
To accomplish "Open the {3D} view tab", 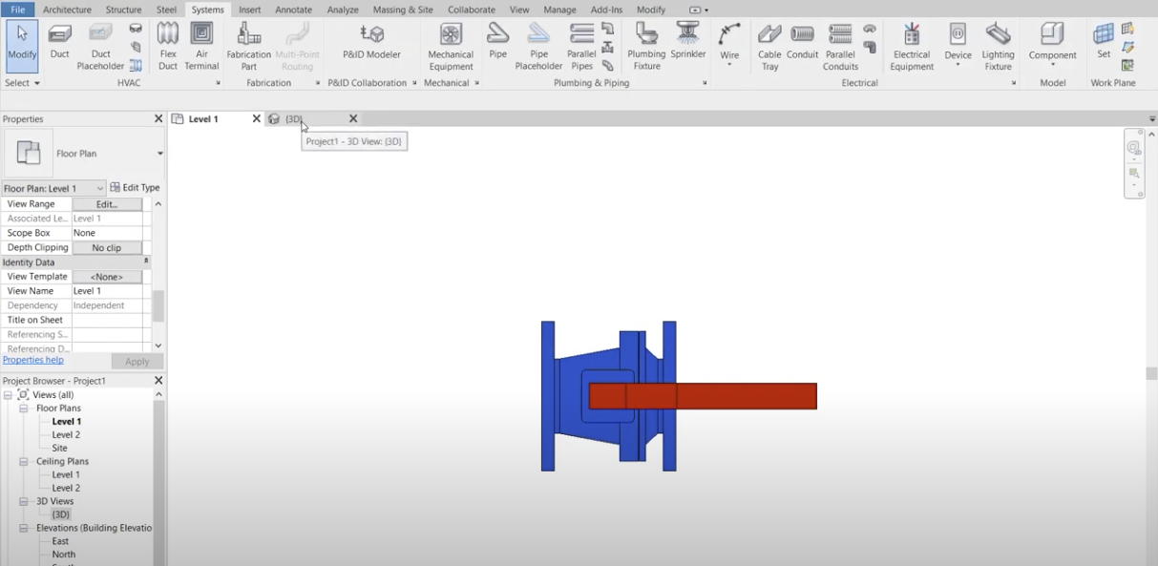I will pyautogui.click(x=294, y=119).
